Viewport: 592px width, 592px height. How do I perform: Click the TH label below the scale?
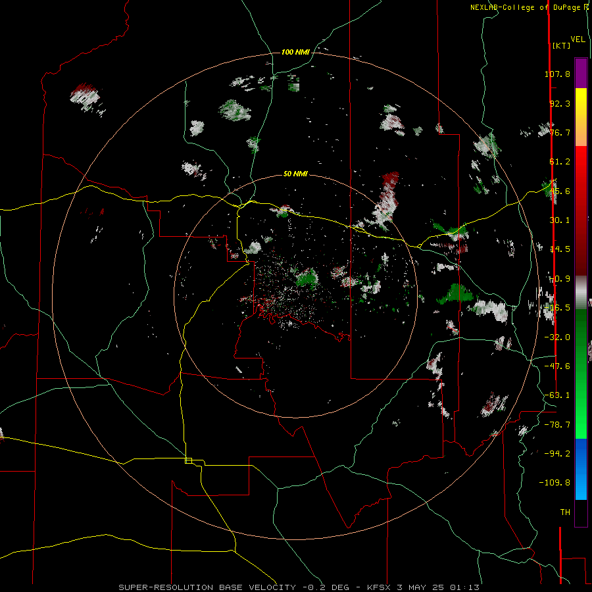click(565, 512)
